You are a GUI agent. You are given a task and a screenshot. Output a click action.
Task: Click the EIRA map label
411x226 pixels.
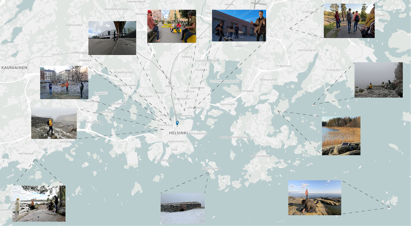[174, 150]
